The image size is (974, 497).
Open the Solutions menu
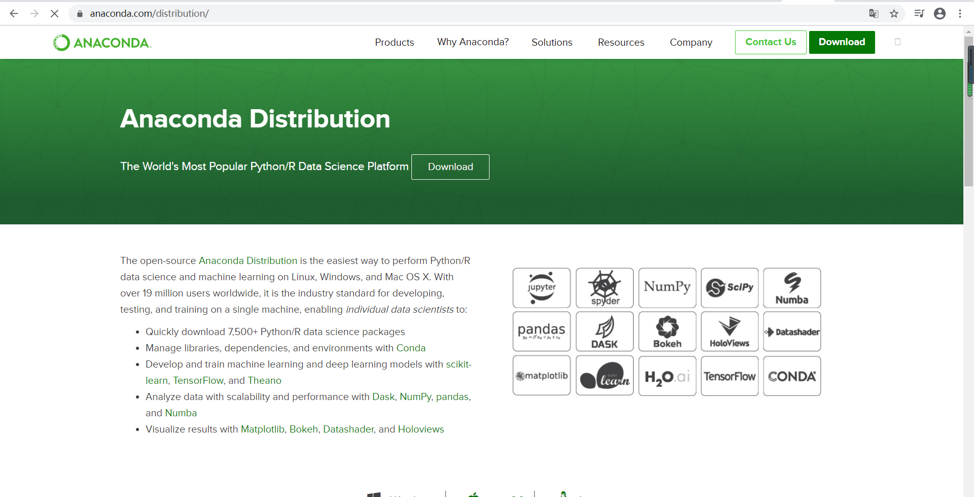pyautogui.click(x=552, y=42)
